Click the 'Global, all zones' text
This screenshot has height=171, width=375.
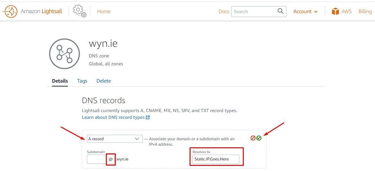pyautogui.click(x=106, y=64)
